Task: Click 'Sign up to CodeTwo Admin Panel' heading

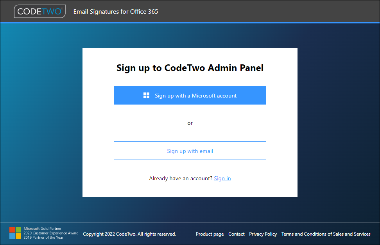Action: click(x=190, y=68)
